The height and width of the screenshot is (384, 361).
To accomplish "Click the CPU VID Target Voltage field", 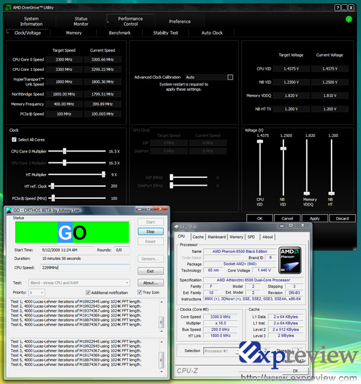I will (x=291, y=69).
